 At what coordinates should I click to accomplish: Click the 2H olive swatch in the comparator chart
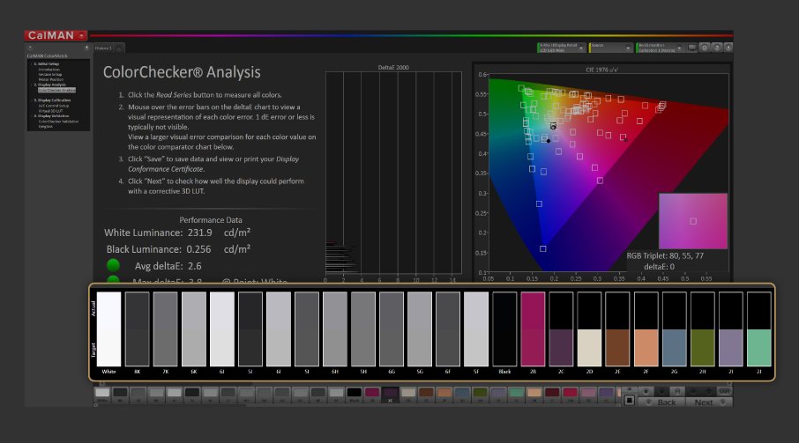coord(703,329)
